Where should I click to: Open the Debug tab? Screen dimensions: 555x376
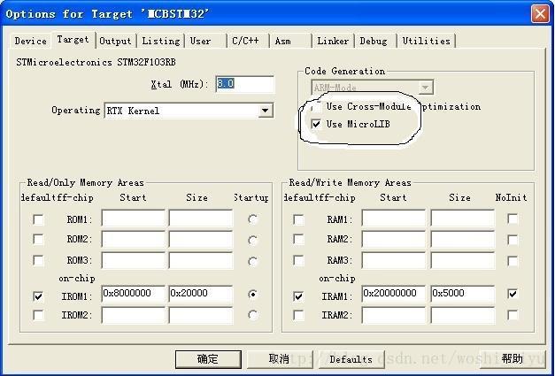click(x=375, y=41)
